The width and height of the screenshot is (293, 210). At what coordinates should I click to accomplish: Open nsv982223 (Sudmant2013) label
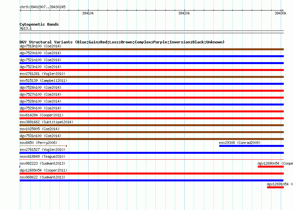[42, 163]
